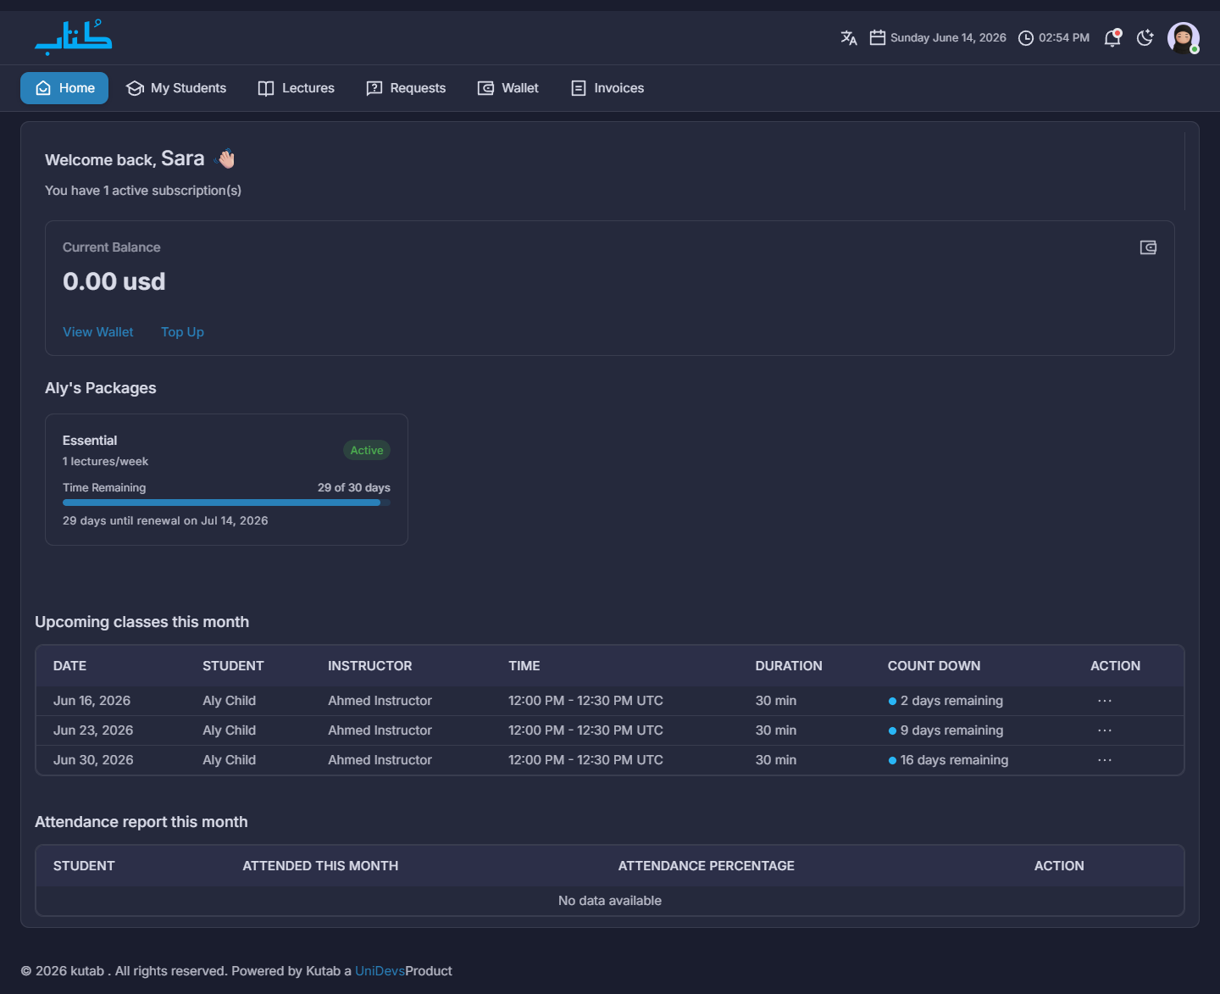
Task: Open the Requests tab
Action: [x=406, y=88]
